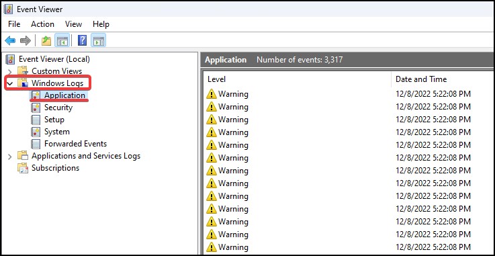The width and height of the screenshot is (495, 256).
Task: Select the Setup log
Action: [54, 120]
